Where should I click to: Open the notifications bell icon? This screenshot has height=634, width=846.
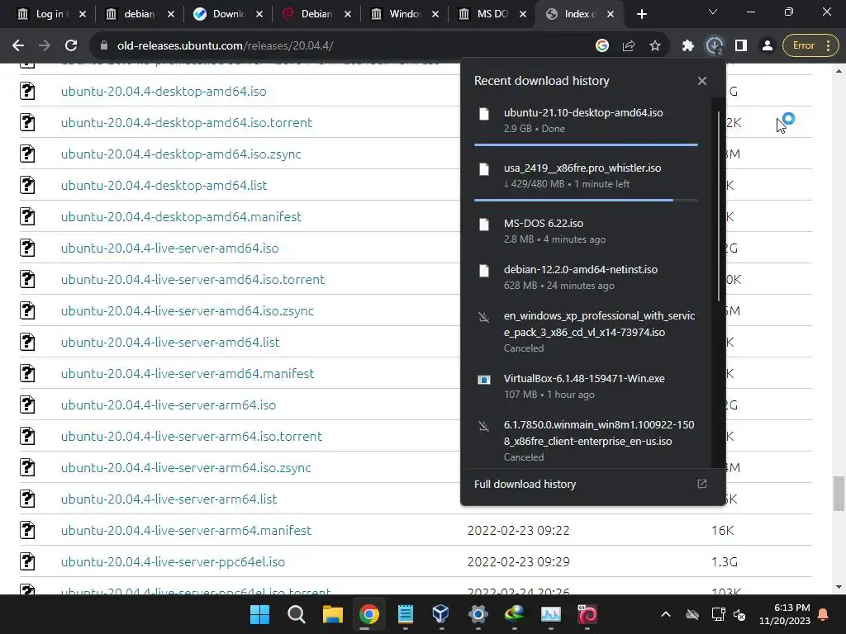pyautogui.click(x=824, y=614)
